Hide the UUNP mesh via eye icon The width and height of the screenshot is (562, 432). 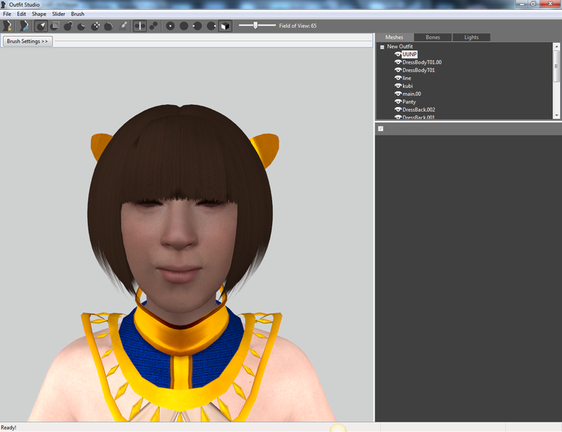pos(398,54)
